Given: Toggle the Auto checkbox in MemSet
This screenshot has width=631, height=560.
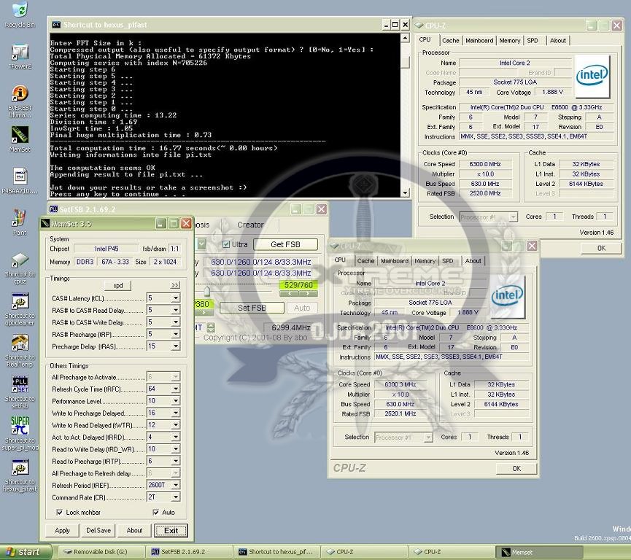Looking at the screenshot, I should [x=155, y=512].
